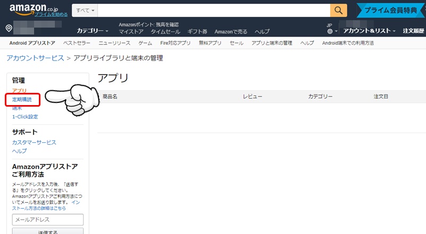Open タイムセール in top navigation
The width and height of the screenshot is (426, 234).
pyautogui.click(x=166, y=32)
